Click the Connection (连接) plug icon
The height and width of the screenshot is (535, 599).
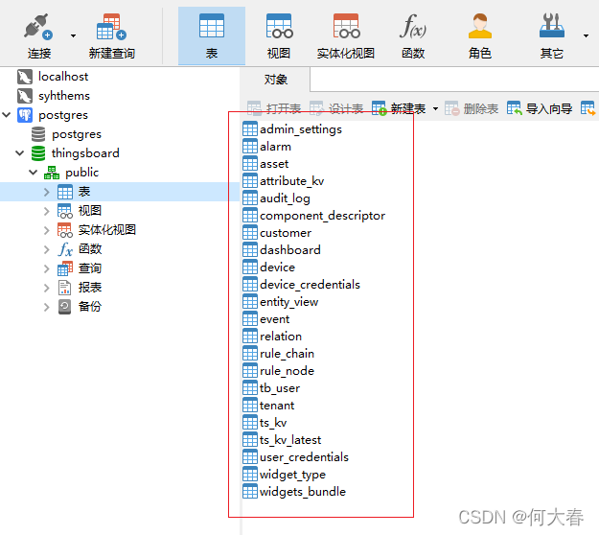tap(38, 27)
